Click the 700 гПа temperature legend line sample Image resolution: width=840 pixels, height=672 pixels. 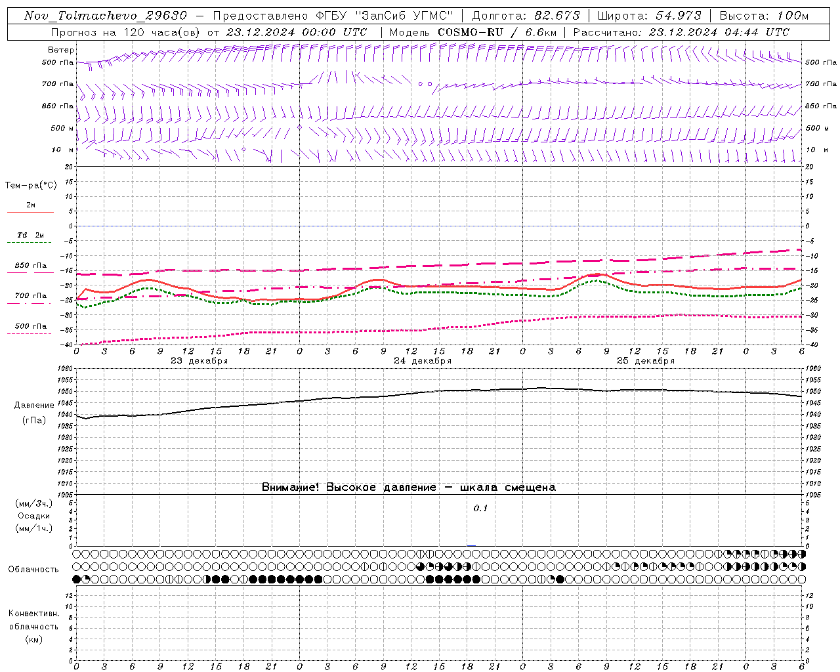click(x=30, y=303)
